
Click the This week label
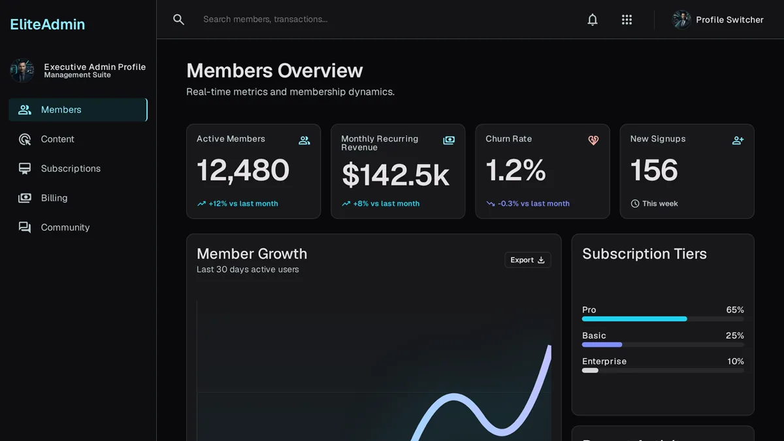click(660, 204)
